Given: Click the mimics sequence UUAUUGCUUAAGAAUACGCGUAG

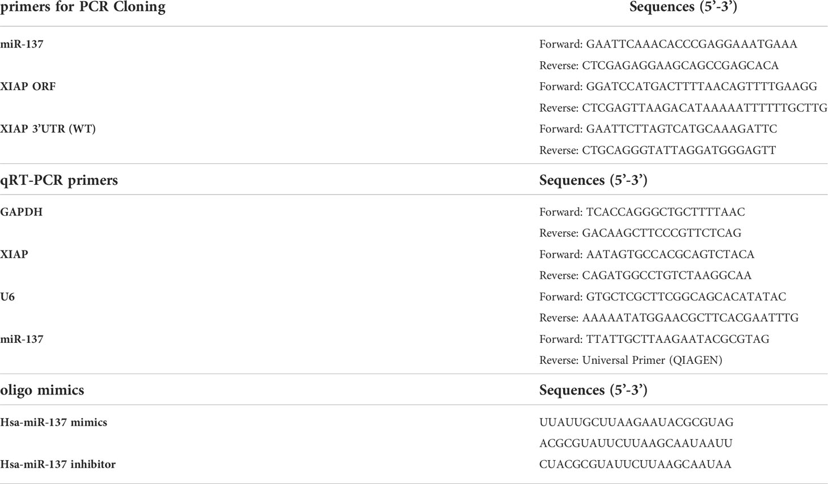Looking at the screenshot, I should tap(636, 423).
